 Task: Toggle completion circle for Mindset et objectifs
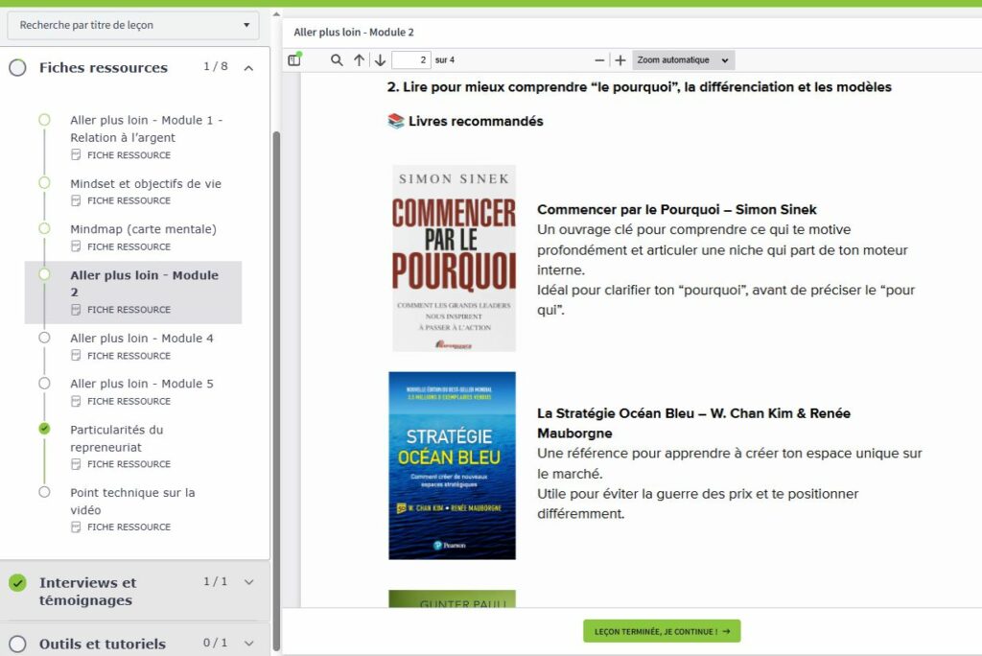tap(44, 183)
